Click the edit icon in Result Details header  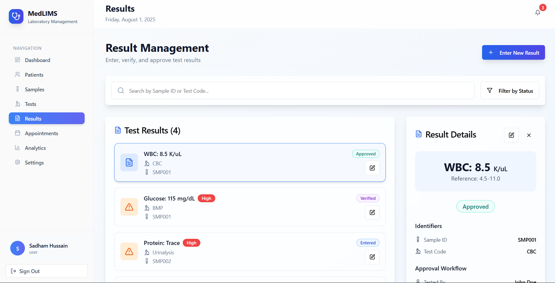pyautogui.click(x=511, y=135)
